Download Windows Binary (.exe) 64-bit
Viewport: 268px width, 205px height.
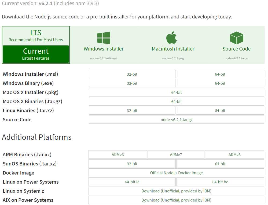220,83
